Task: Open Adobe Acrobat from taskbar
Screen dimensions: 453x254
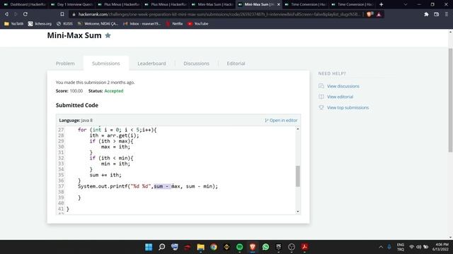Action: [x=304, y=247]
